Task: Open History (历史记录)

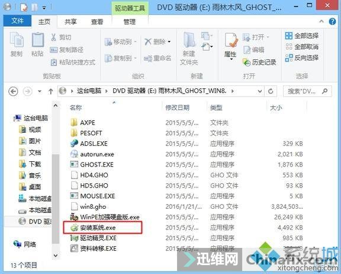Action: (259, 62)
